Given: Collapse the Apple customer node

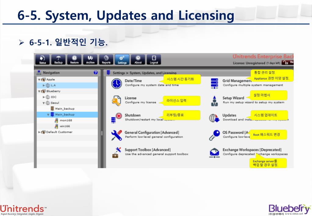Looking at the screenshot, I should 39,80.
